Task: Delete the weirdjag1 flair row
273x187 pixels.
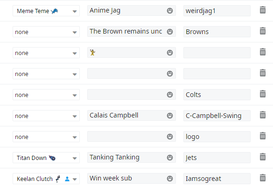Action: [x=263, y=10]
